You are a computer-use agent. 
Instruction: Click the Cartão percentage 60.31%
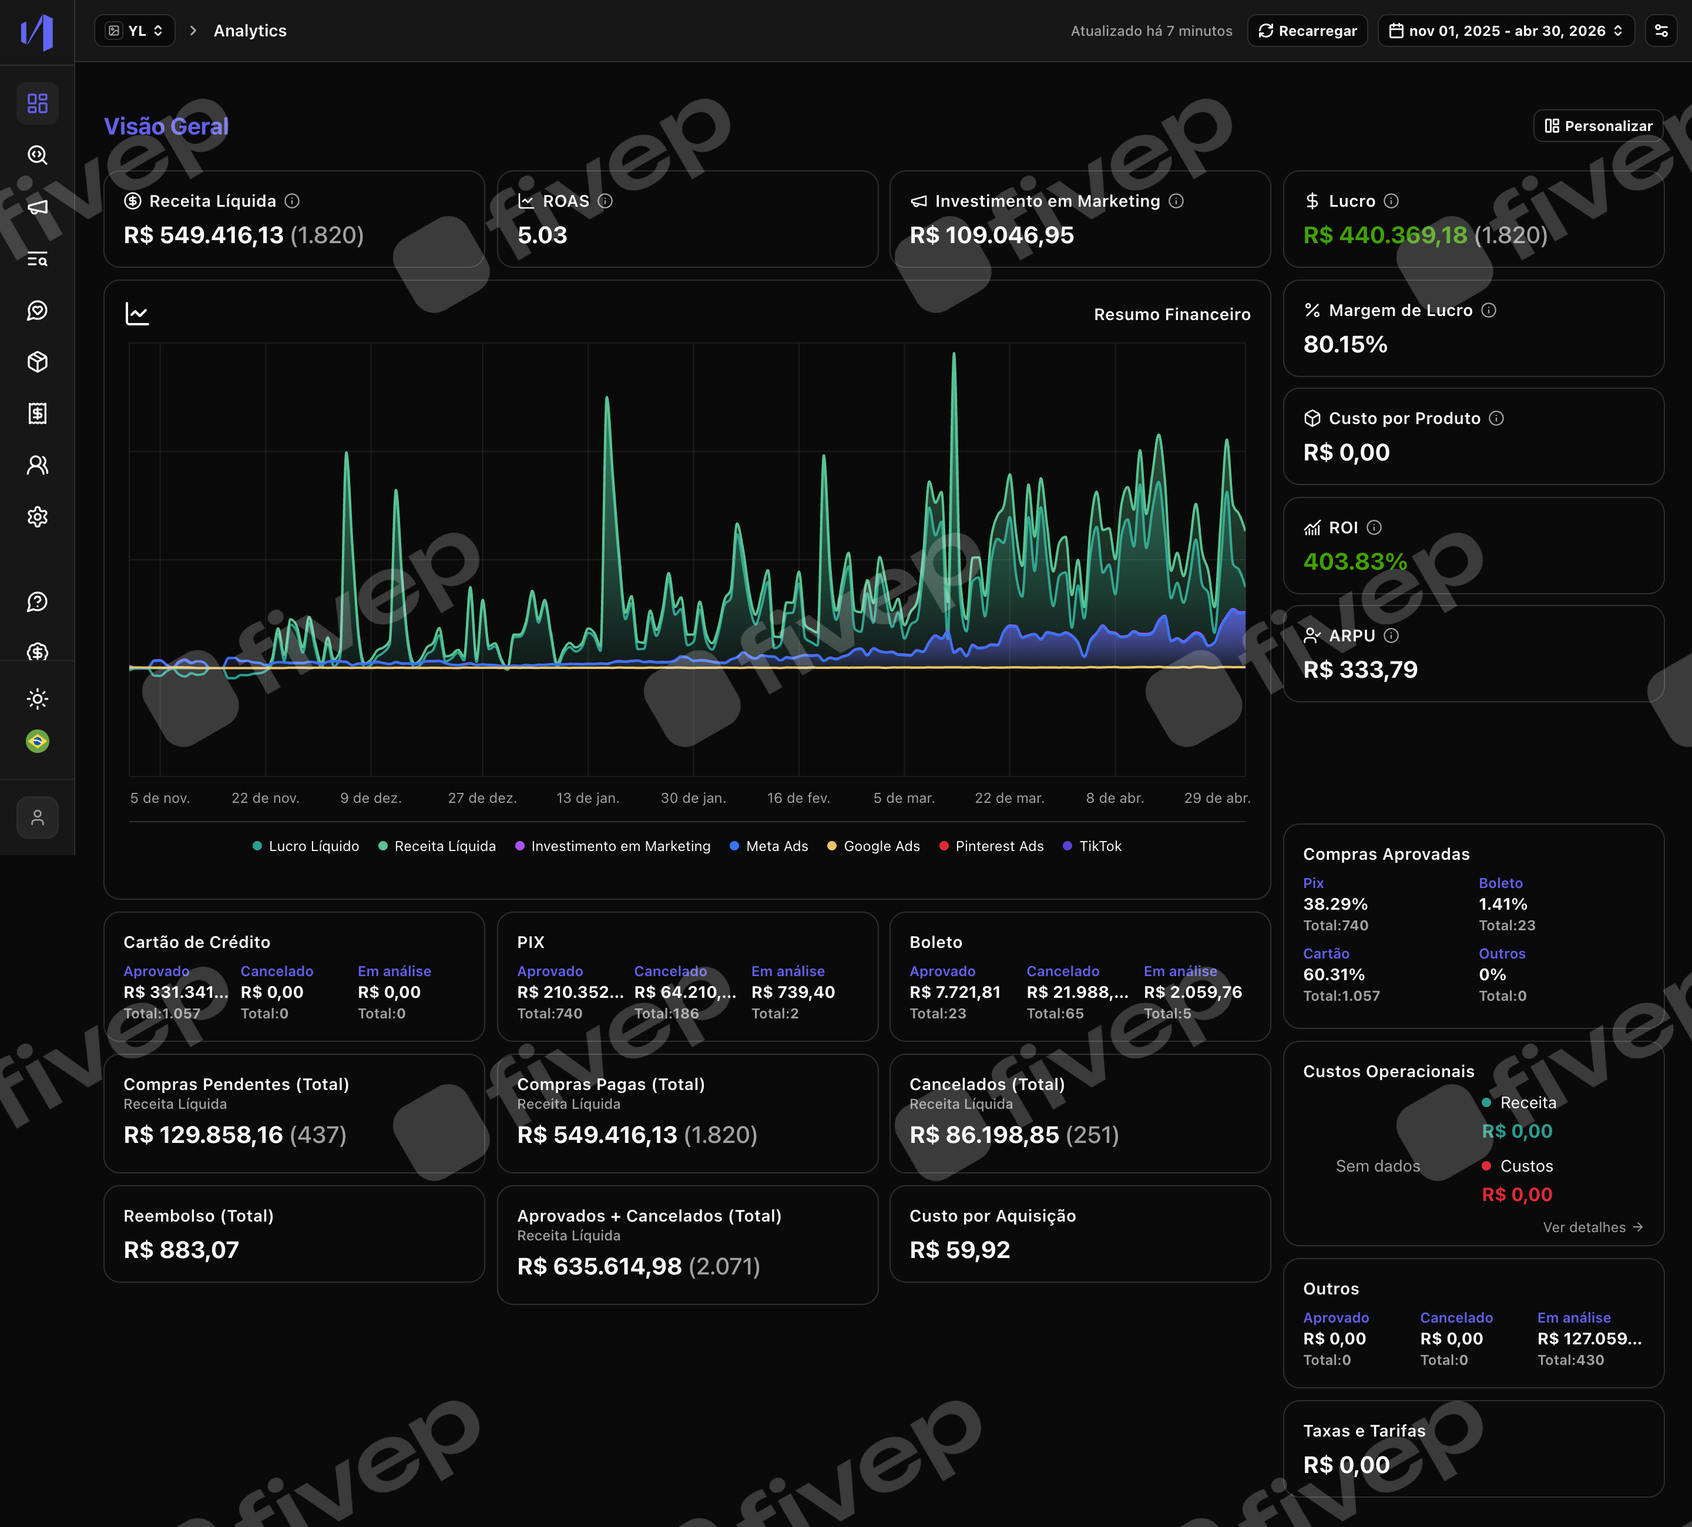[x=1334, y=975]
